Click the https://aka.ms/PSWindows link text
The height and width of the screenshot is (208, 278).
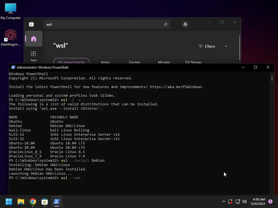tap(176, 87)
